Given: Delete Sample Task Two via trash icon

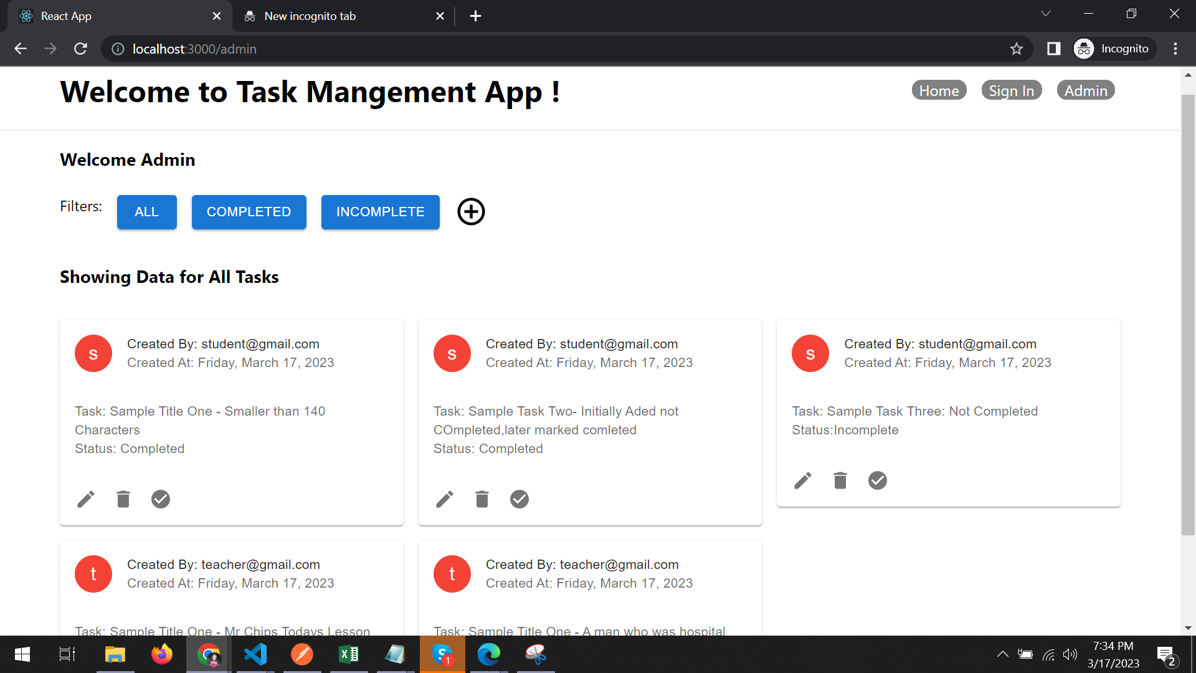Looking at the screenshot, I should coord(482,499).
